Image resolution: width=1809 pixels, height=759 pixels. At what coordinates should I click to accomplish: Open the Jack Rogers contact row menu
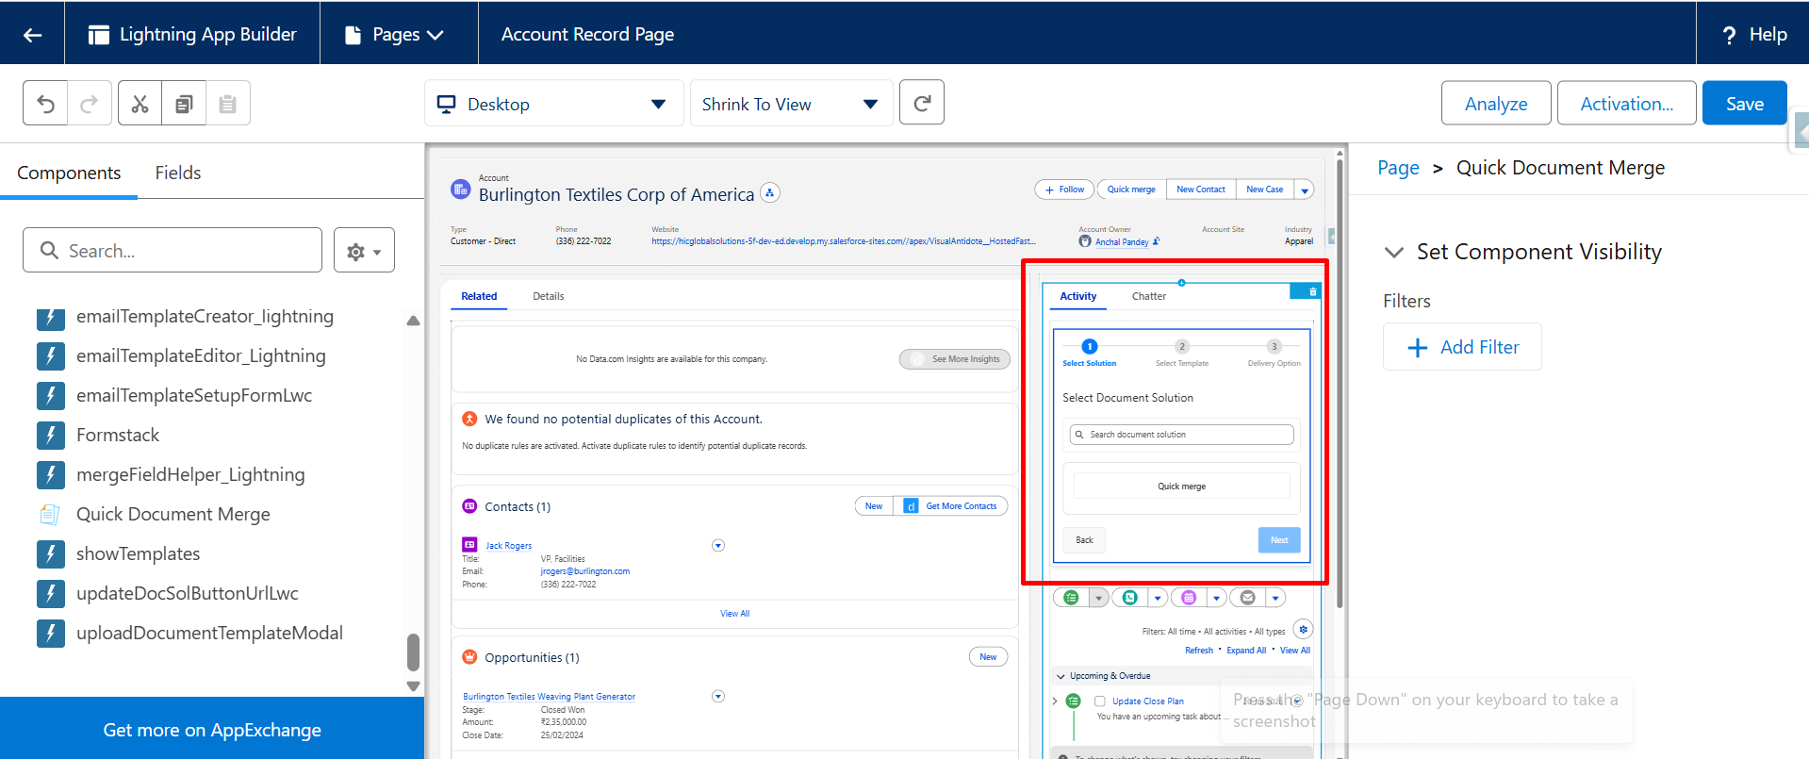[x=718, y=546]
